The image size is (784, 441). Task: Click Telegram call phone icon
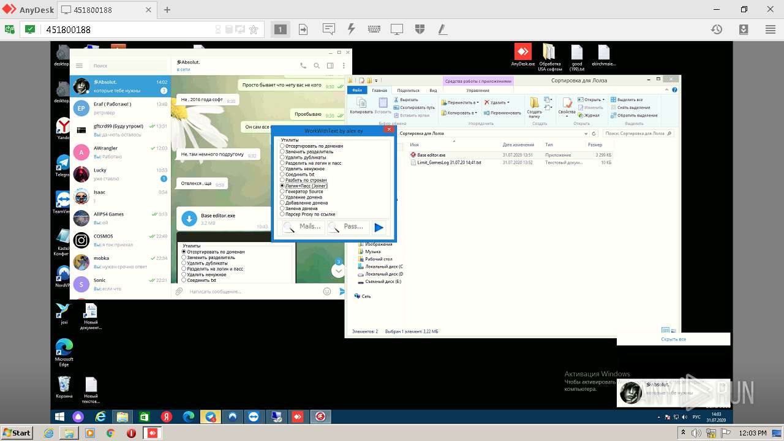tap(303, 66)
